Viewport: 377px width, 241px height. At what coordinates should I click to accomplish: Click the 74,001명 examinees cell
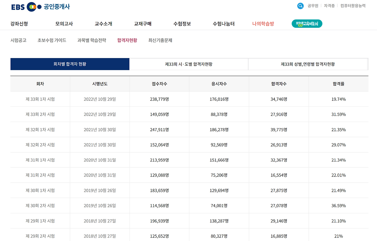(219, 206)
